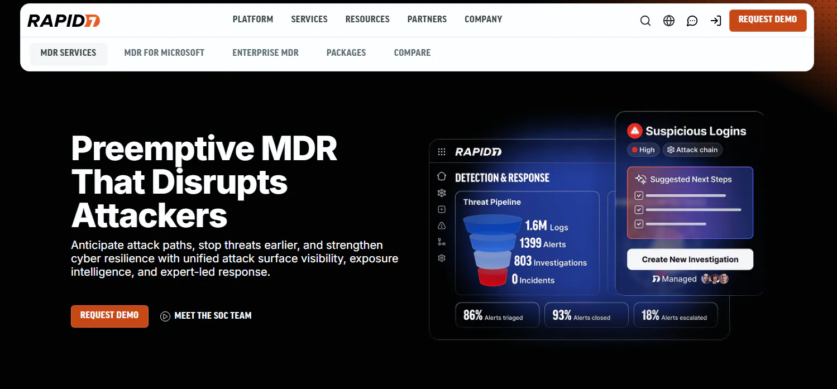
Task: Click the 93% Alerts closed card
Action: (x=586, y=315)
